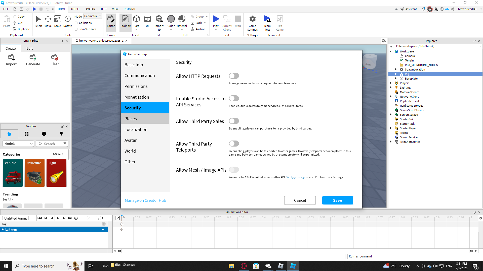This screenshot has height=271, width=483.
Task: Click the Rotate tool icon
Action: pyautogui.click(x=67, y=19)
